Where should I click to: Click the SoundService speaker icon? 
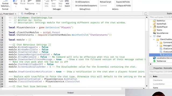pyautogui.click(x=154, y=33)
